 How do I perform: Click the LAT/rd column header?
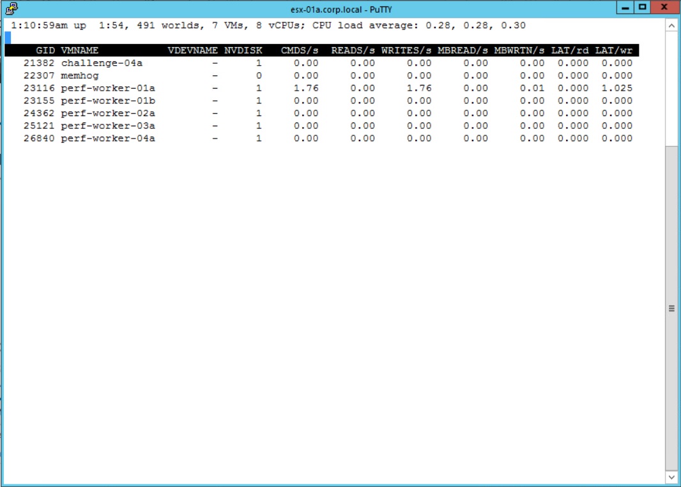pyautogui.click(x=570, y=50)
